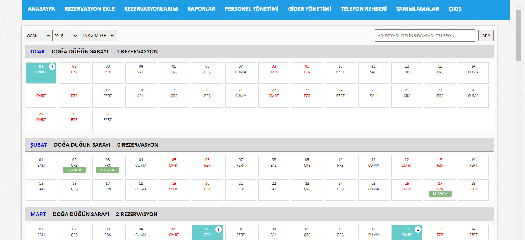Select the 31 PZRT cell in Ocak
The width and height of the screenshot is (525, 240).
[108, 121]
